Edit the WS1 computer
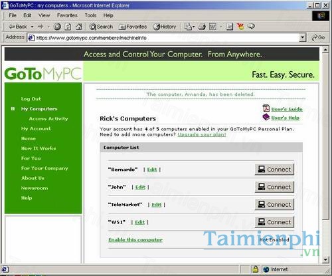This screenshot has width=332, height=276. click(x=139, y=222)
